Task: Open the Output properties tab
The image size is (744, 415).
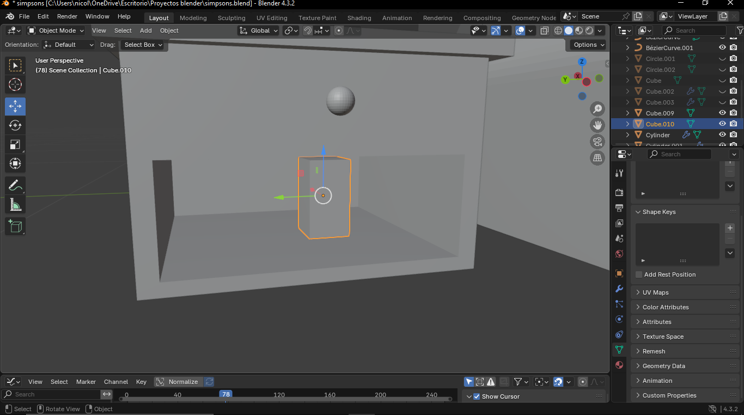Action: 619,208
